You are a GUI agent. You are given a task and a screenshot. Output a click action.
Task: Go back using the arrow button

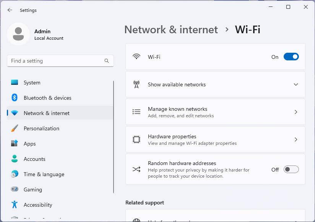click(x=10, y=10)
